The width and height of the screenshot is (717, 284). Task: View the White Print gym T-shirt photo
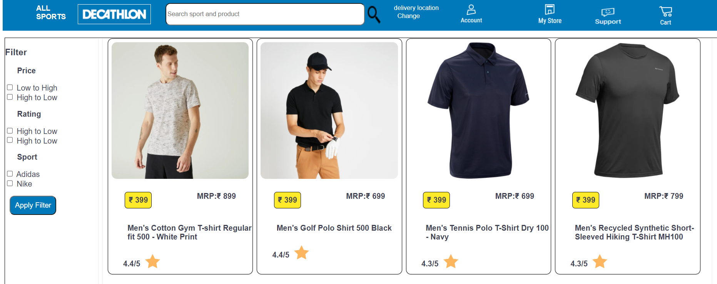[x=180, y=111]
